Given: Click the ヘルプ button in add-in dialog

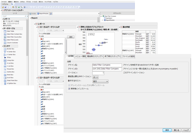Looking at the screenshot, I should (x=186, y=130).
